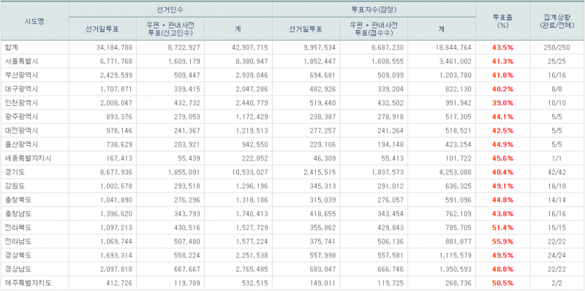Click the 49.1% turnout for 강원도
Image resolution: width=585 pixels, height=291 pixels.
pos(502,186)
